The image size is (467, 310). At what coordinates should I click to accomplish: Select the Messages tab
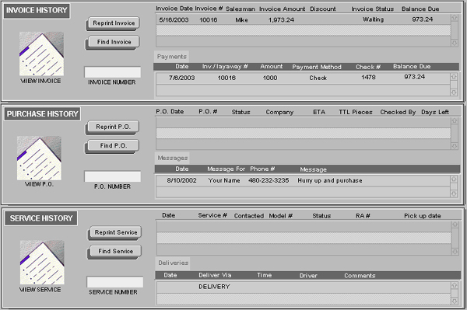tap(172, 158)
